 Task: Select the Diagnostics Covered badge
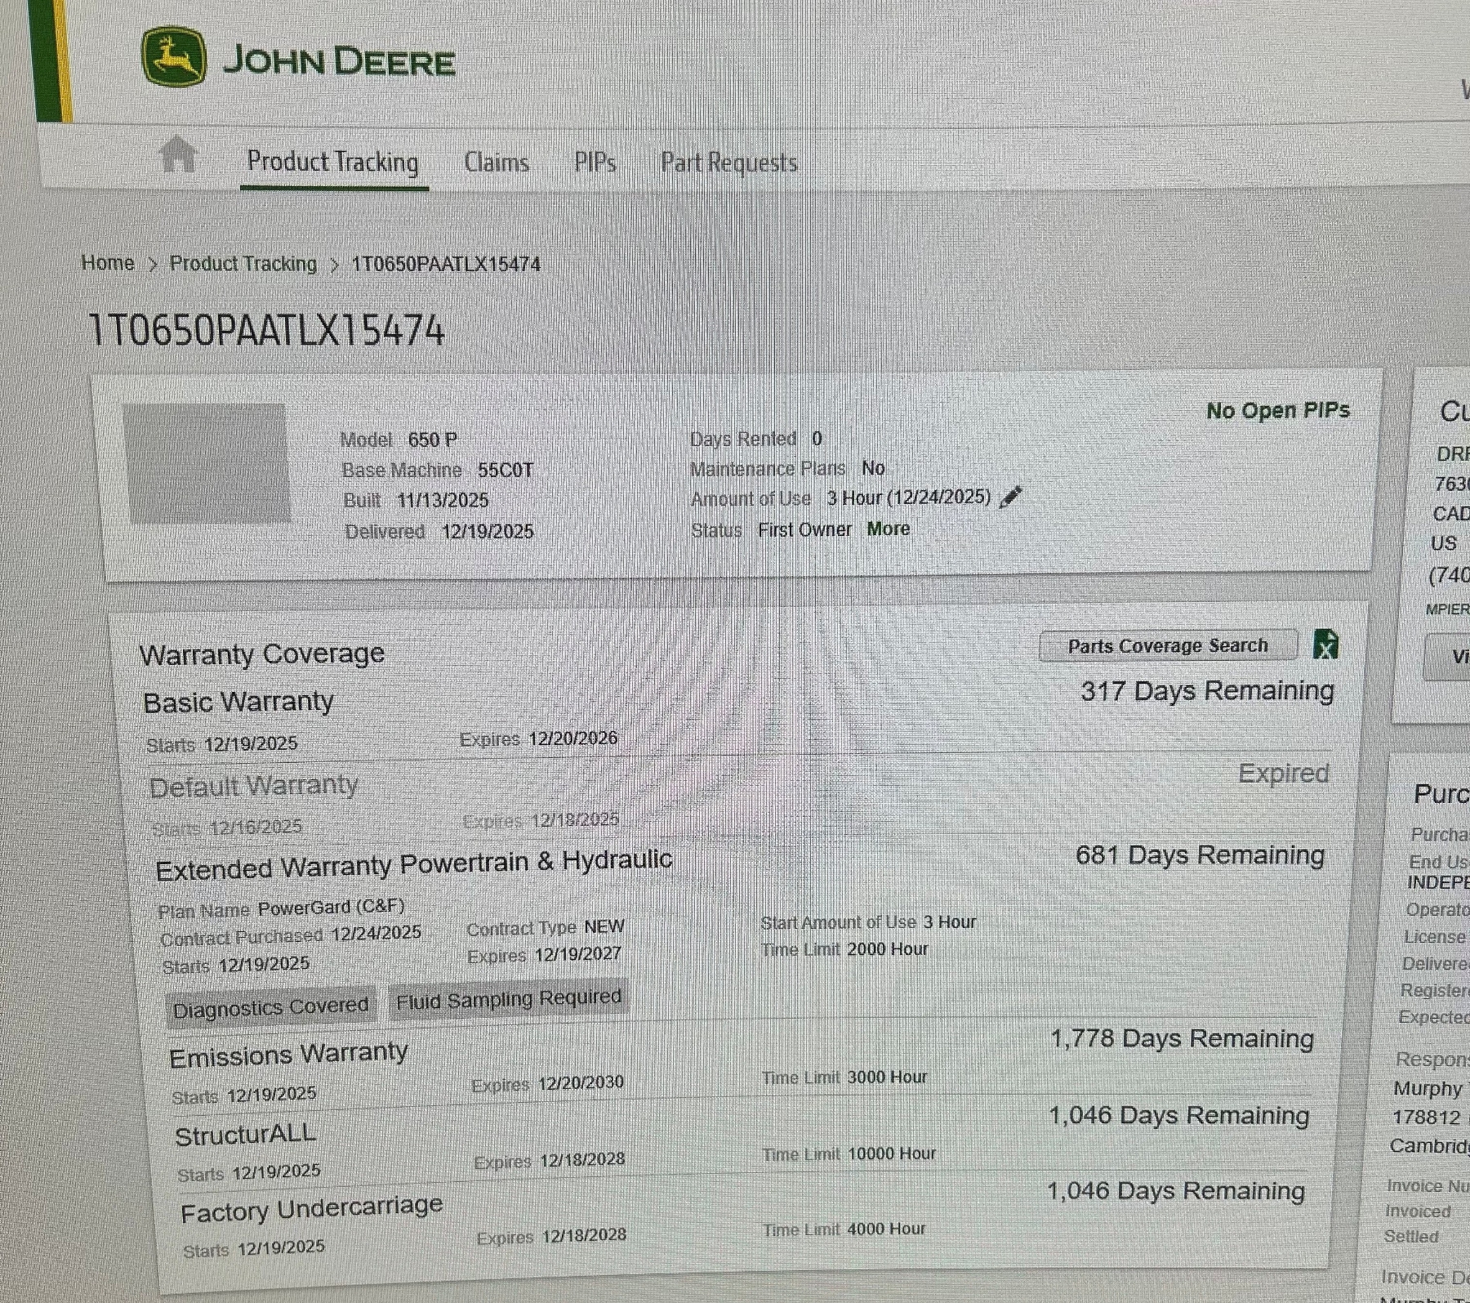[x=270, y=1007]
